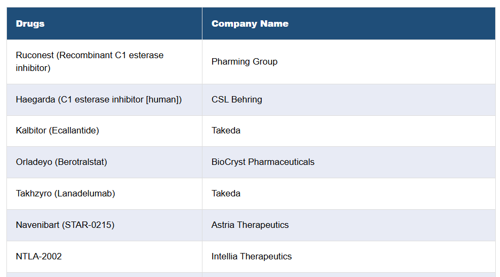This screenshot has height=277, width=500.
Task: Click the BioCryst Pharmaceuticals company cell
Action: (263, 162)
